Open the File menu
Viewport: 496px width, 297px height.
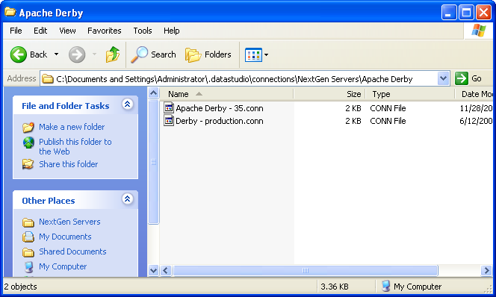[16, 31]
